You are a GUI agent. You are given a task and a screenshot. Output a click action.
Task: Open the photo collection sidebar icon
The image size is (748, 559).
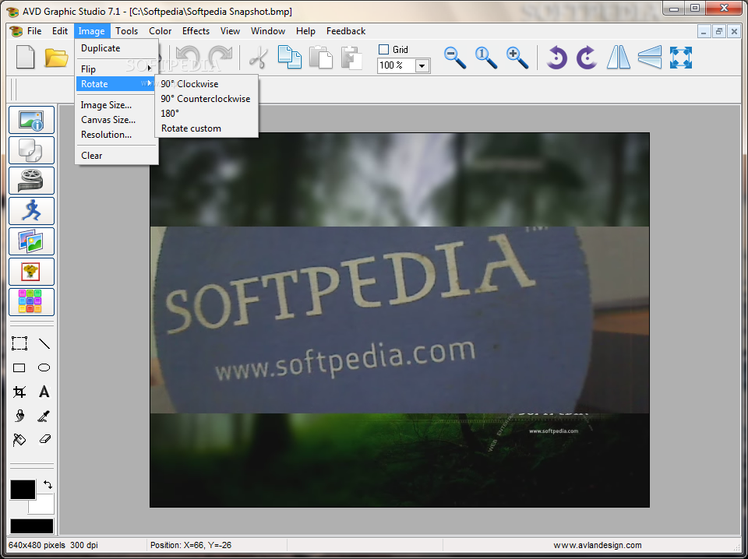point(31,241)
